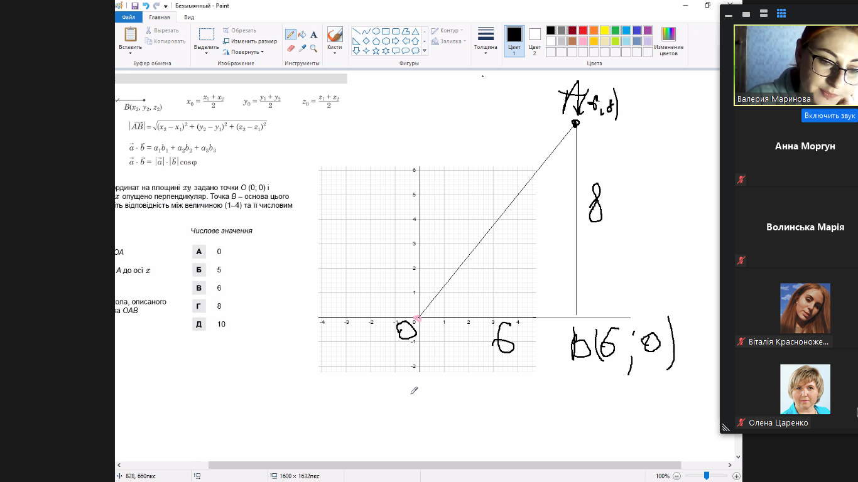858x482 pixels.
Task: Expand the Повернуть rotate dropdown
Action: click(x=247, y=52)
